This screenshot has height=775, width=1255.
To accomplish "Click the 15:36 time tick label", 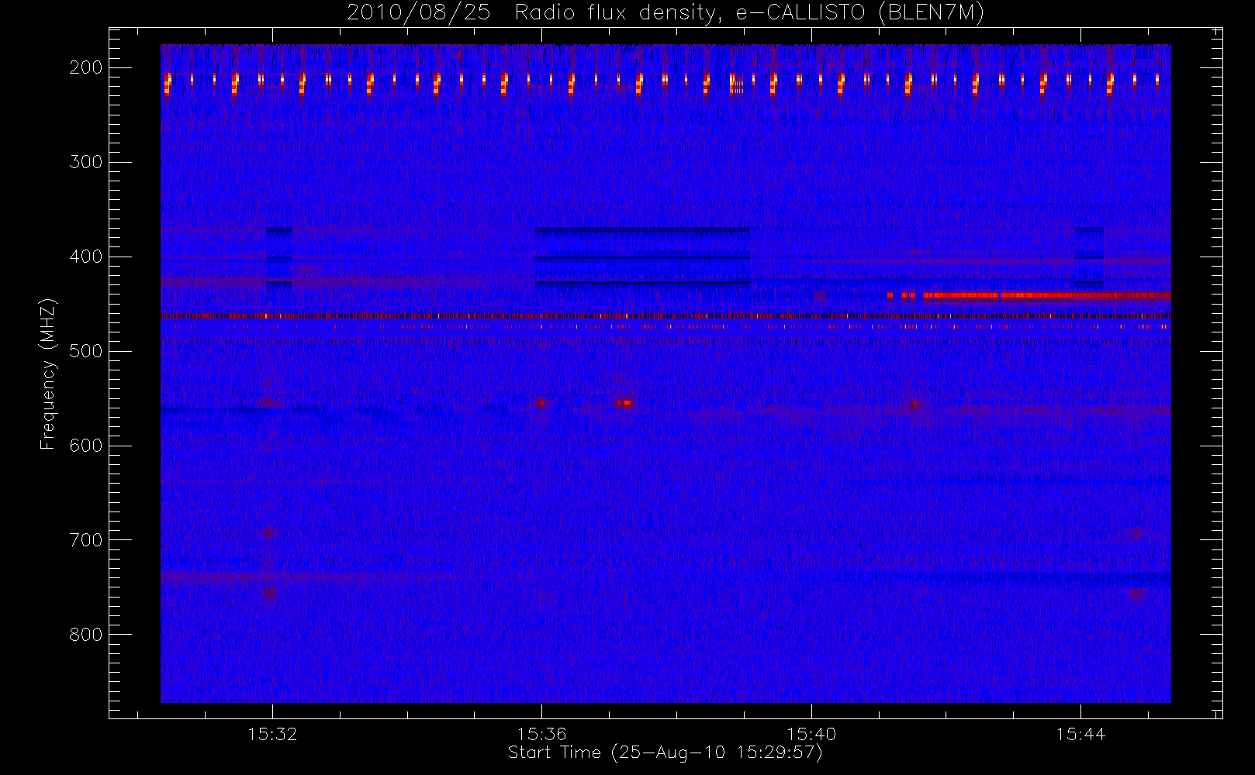I will tap(541, 734).
